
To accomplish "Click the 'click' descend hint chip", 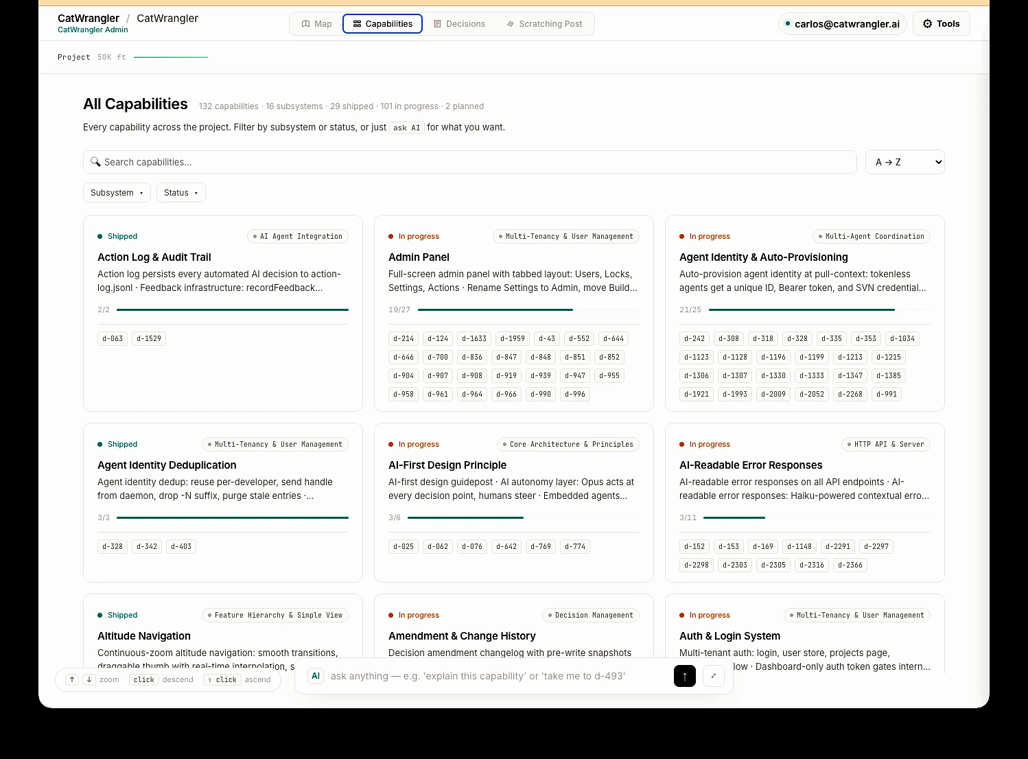I will coord(144,679).
